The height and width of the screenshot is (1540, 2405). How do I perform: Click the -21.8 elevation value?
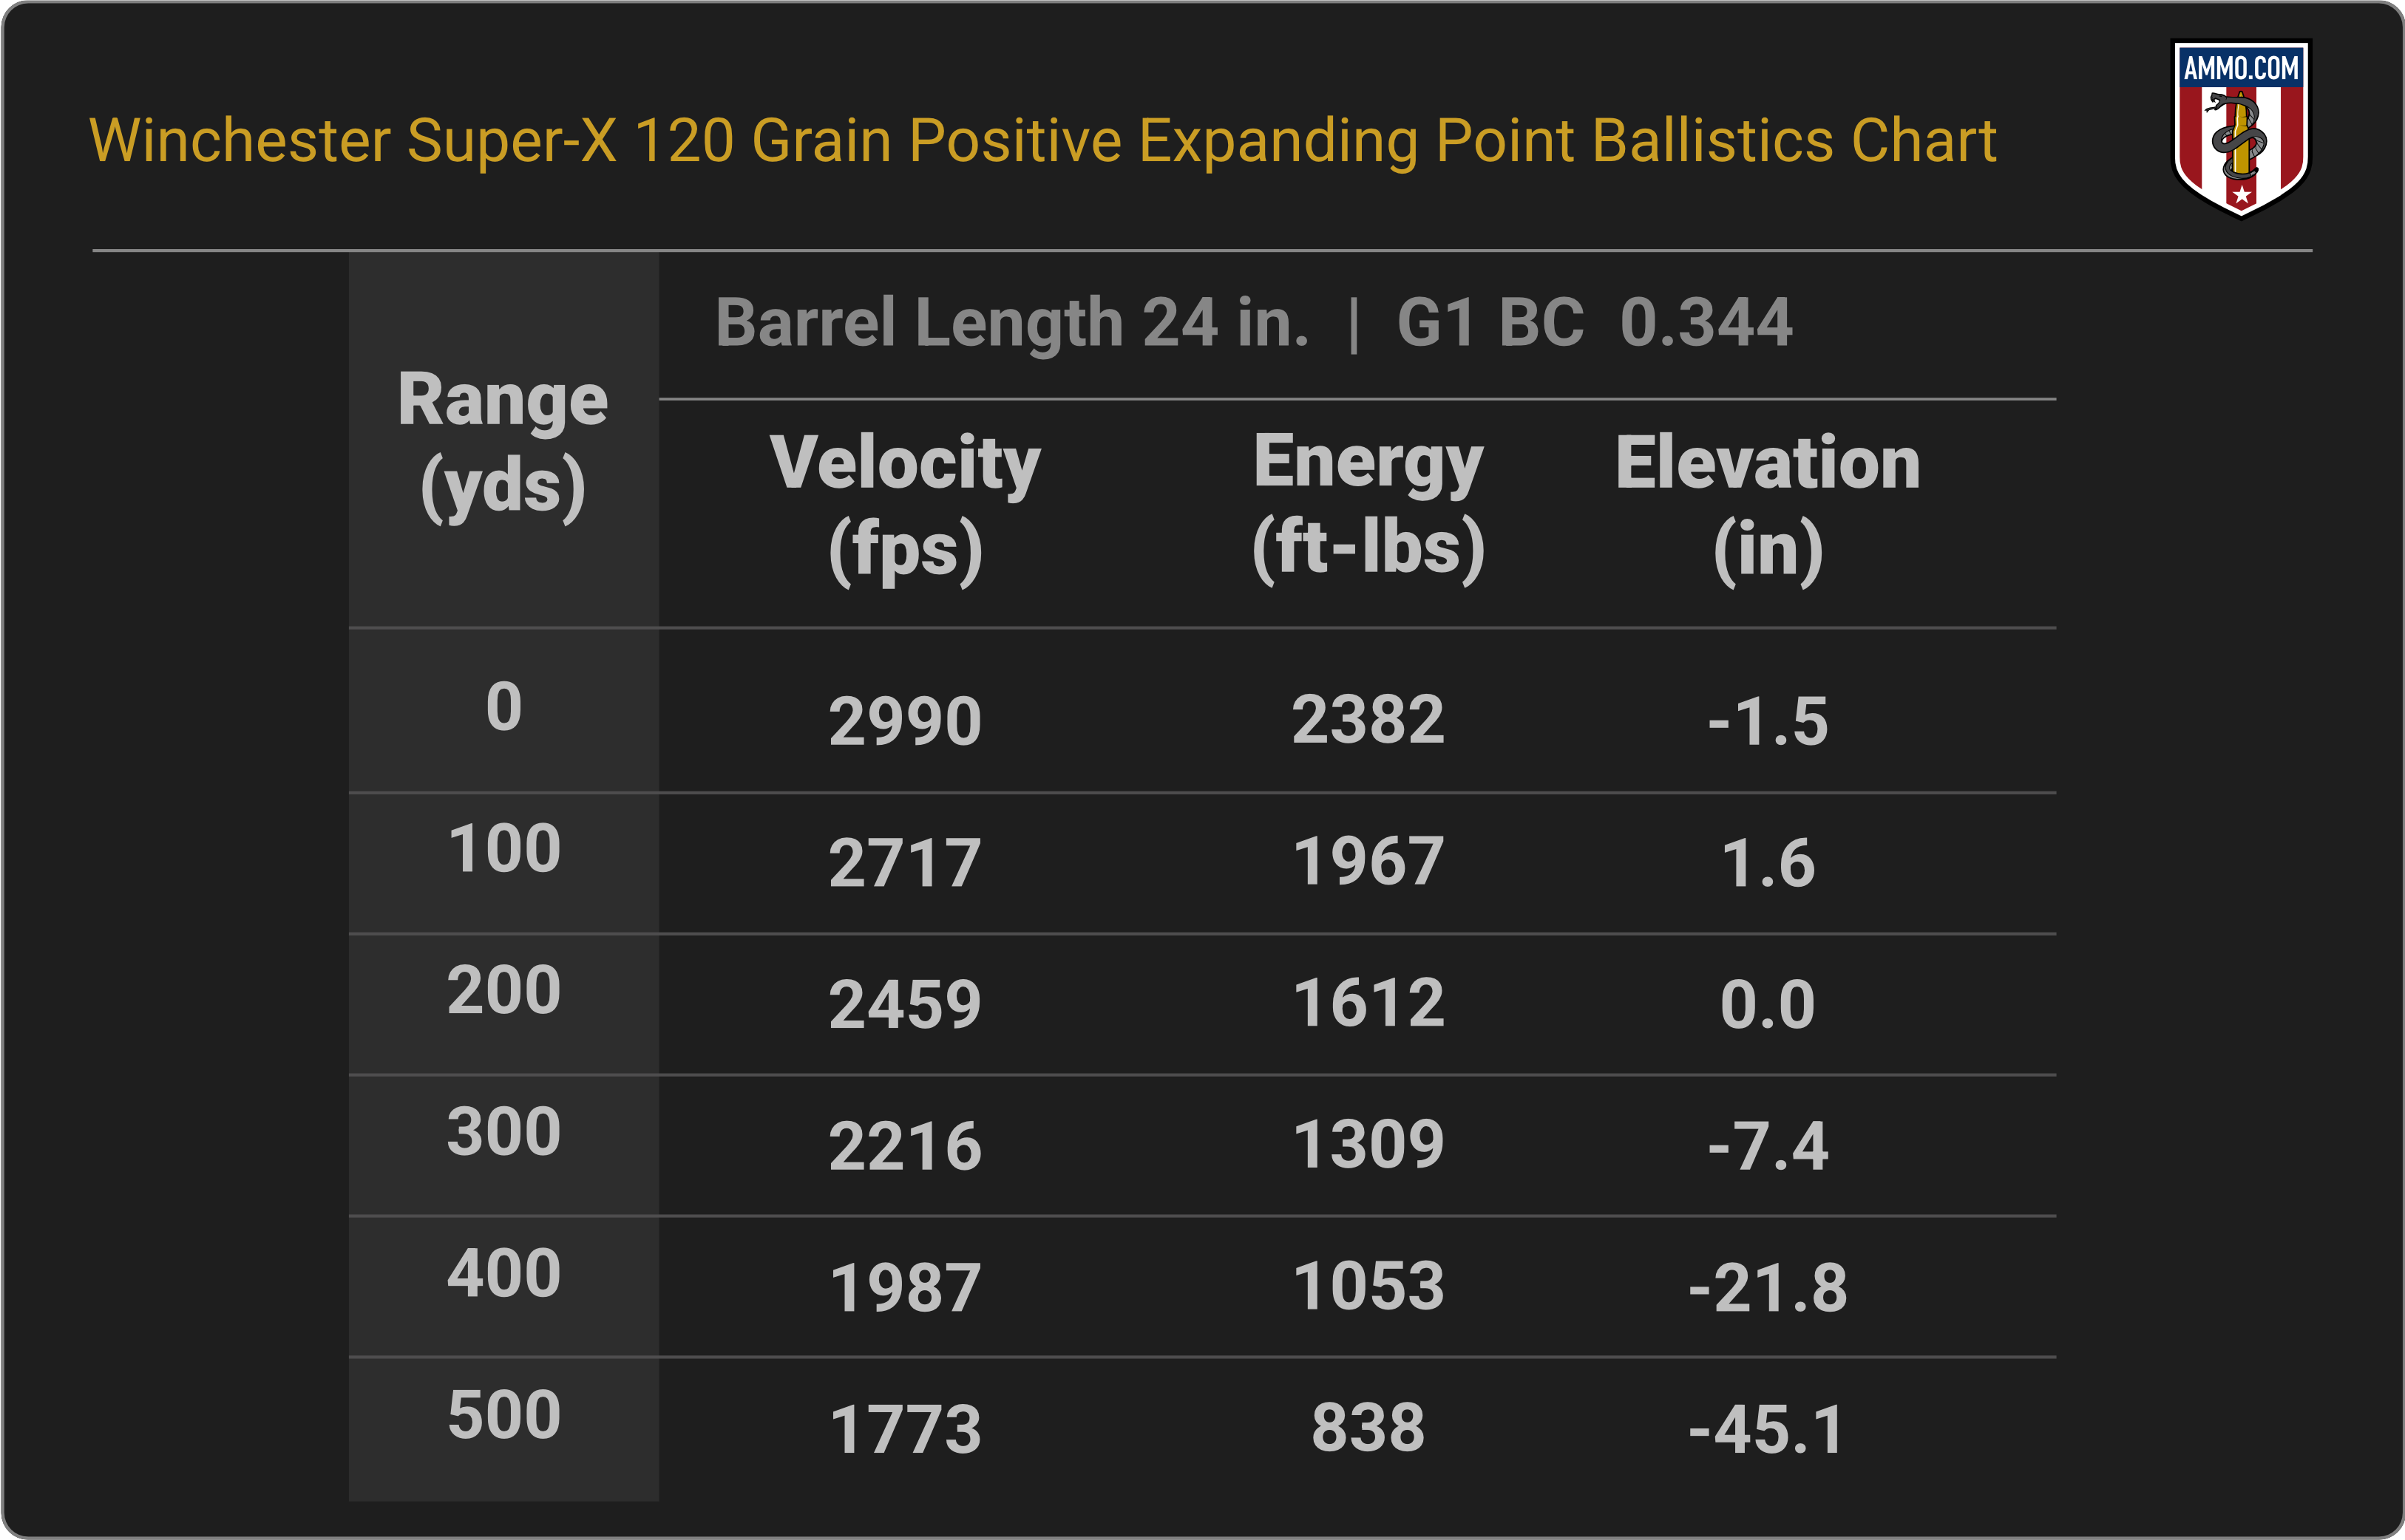pos(1767,1288)
